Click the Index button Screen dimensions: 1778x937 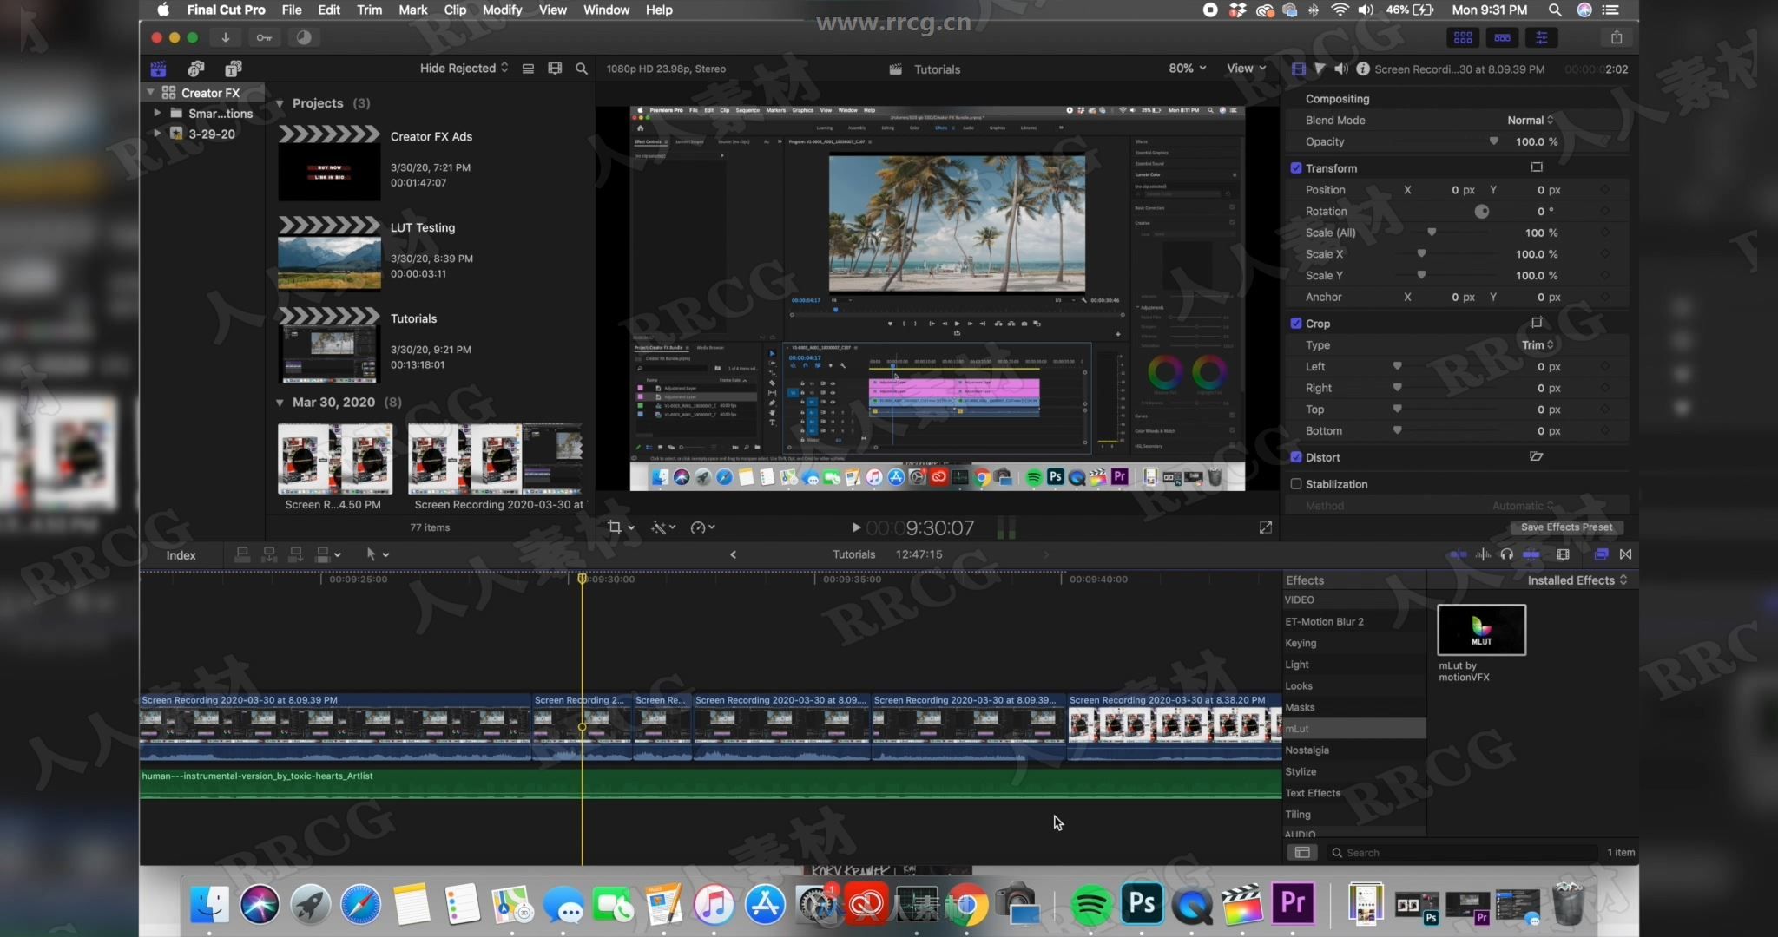(x=181, y=555)
